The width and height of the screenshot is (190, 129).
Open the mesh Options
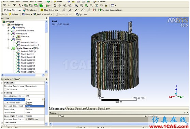[x=81, y=14]
